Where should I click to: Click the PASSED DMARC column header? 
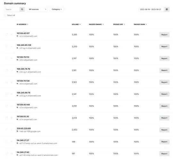(95, 24)
